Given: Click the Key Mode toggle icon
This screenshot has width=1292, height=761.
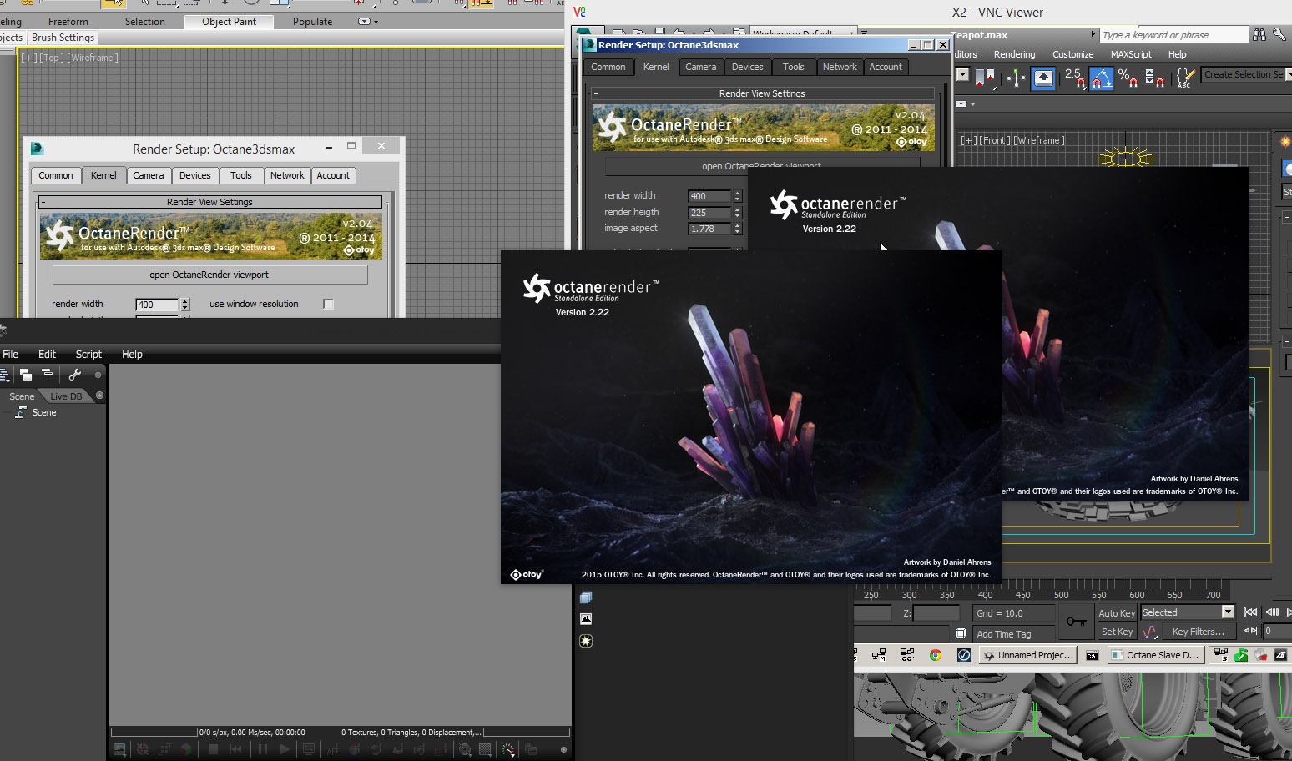Looking at the screenshot, I should click(1250, 631).
